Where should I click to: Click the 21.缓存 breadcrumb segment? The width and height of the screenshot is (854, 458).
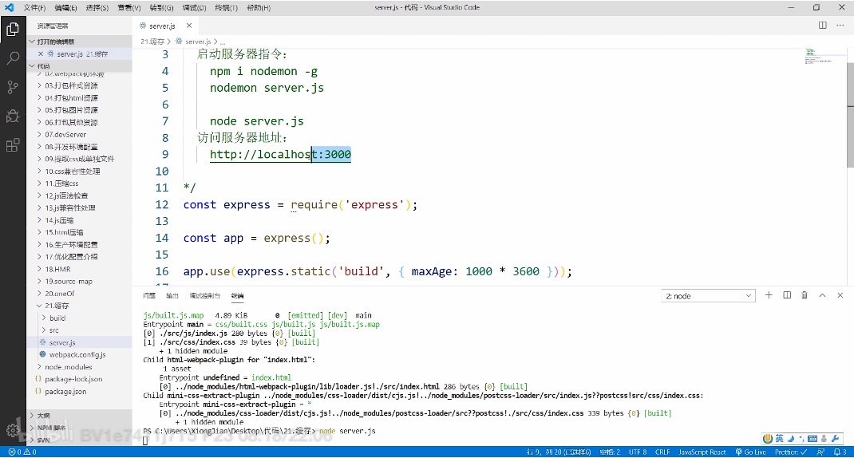tap(152, 41)
